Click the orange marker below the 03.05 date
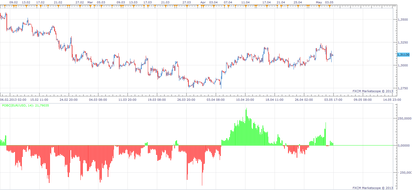Viewport: 412px width, 190px height. [x=329, y=6]
